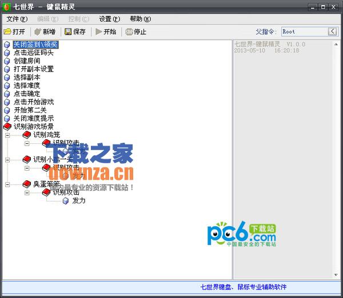This screenshot has height=298, width=343.
Task: Start playback with the 开始 button
Action: [106, 31]
